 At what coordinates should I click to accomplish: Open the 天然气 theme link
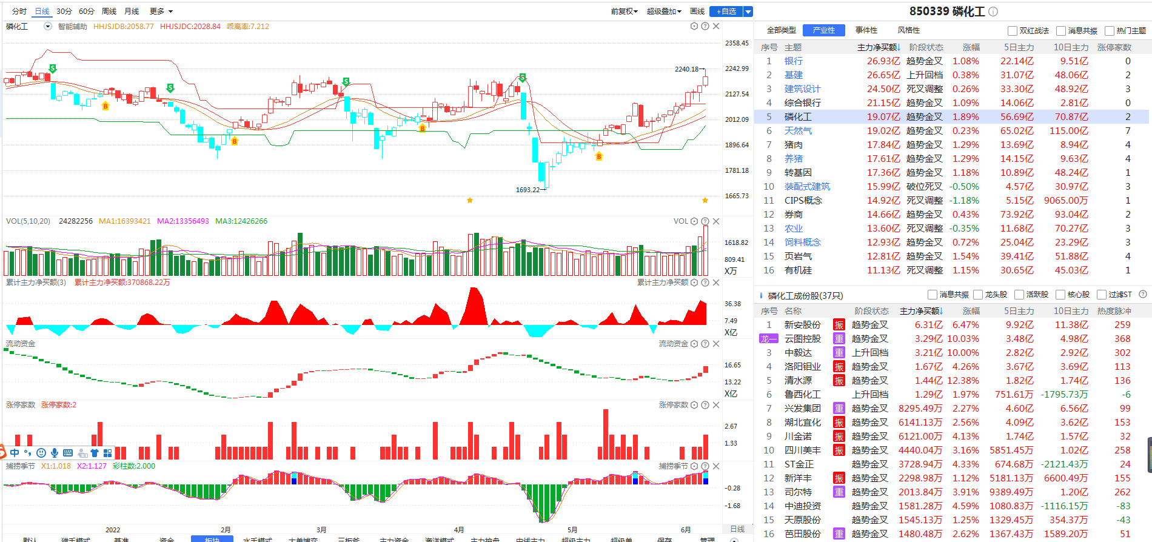click(798, 131)
